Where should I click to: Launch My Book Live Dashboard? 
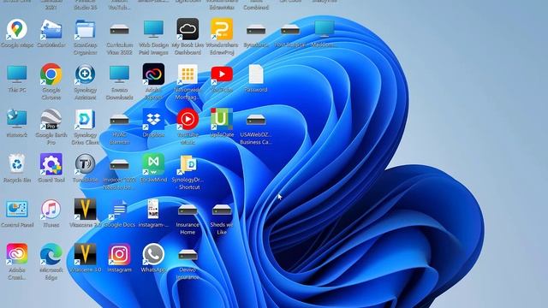click(188, 29)
